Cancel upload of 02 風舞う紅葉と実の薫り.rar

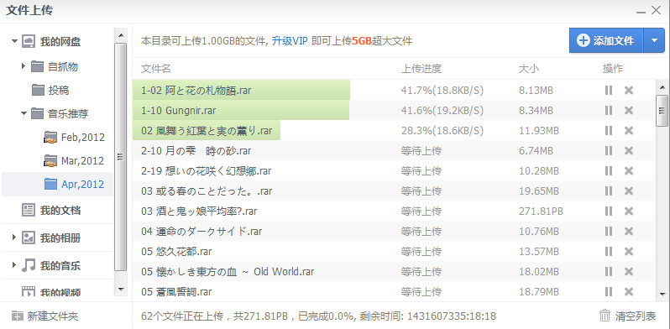tap(629, 130)
